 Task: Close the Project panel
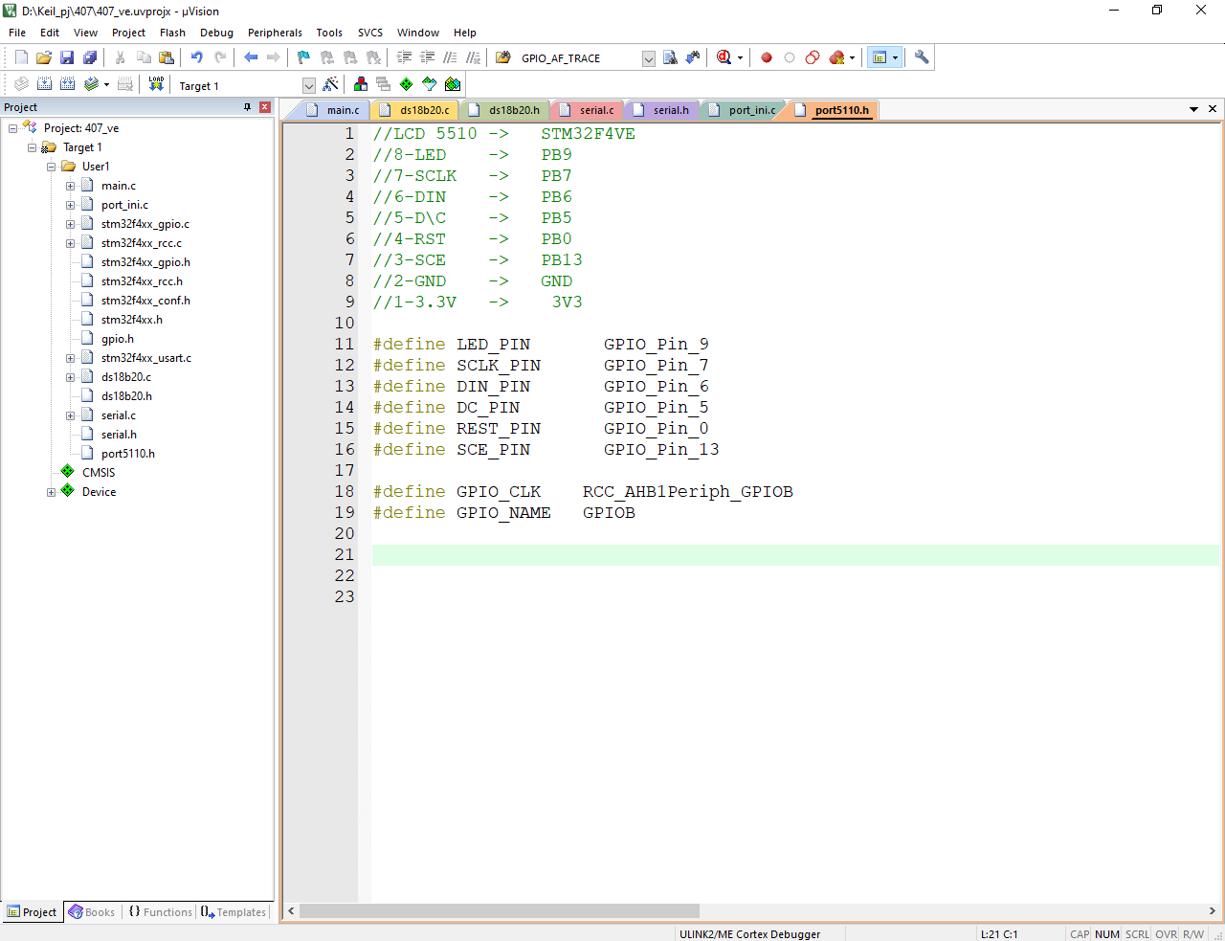[265, 107]
